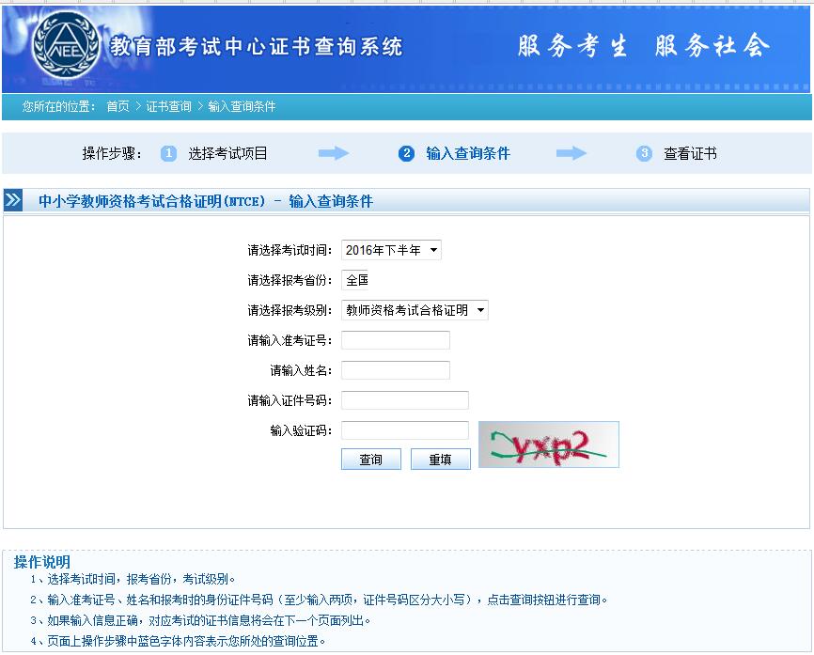This screenshot has height=655, width=814.
Task: Click the step 2 number circle icon
Action: tap(406, 154)
